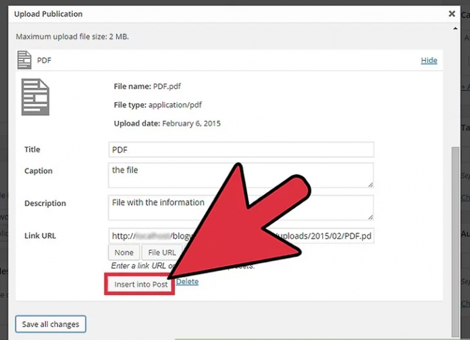
Task: Click the Description field resize handle
Action: (370, 217)
